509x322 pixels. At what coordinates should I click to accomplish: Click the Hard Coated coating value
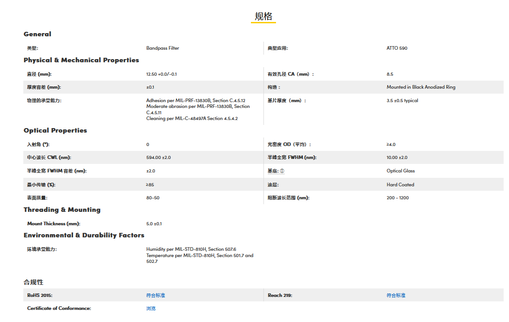[x=400, y=185]
